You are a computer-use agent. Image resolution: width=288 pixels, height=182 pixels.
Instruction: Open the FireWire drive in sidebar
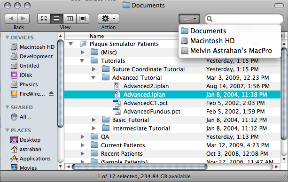(28, 94)
